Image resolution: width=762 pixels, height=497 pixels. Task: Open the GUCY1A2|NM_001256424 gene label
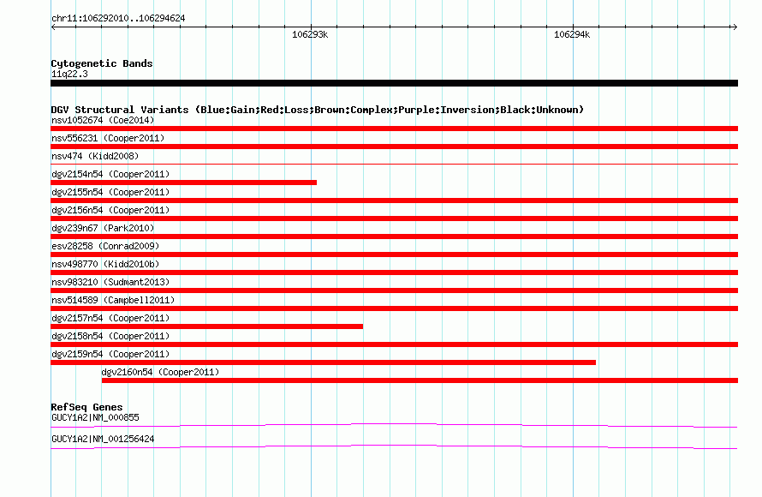(x=103, y=439)
